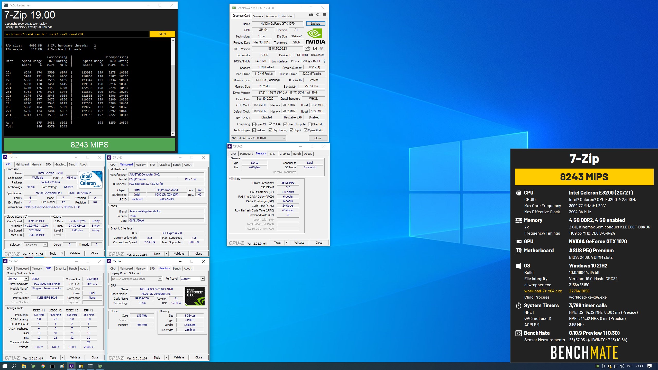Image resolution: width=658 pixels, height=370 pixels.
Task: Click the 7-Zip command line input field
Action: tap(76, 34)
